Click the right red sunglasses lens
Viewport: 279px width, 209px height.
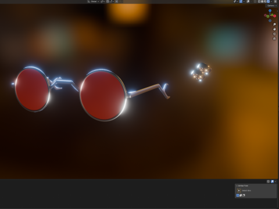103,96
